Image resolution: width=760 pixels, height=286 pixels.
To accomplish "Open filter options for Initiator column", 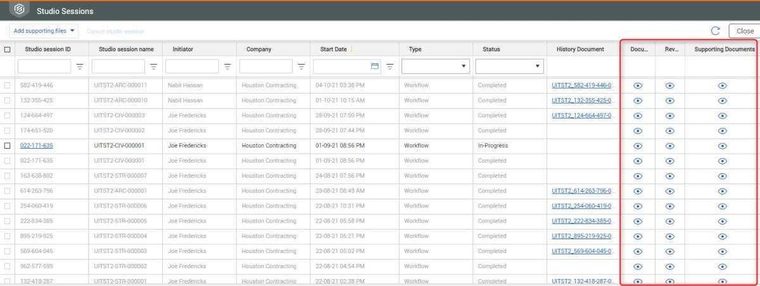I will tap(227, 66).
